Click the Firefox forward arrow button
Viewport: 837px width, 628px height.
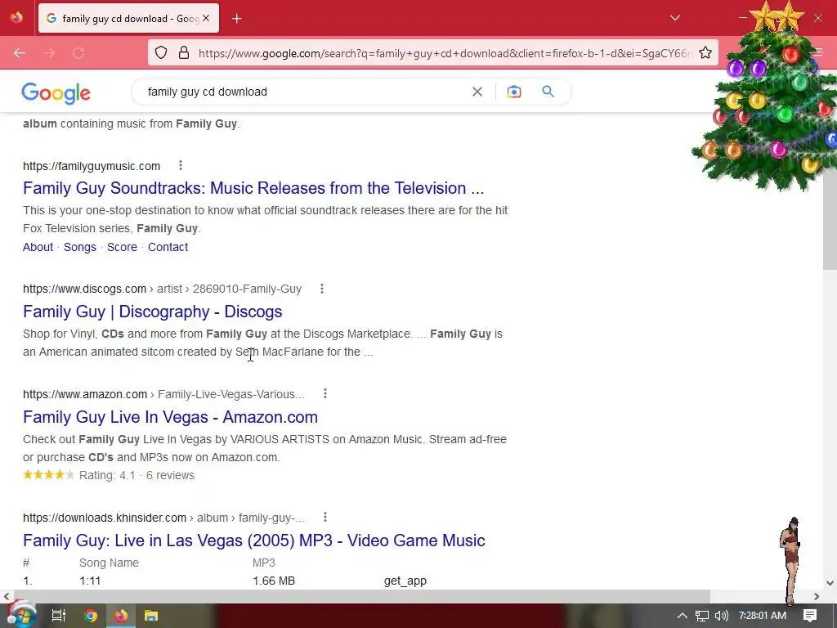49,53
